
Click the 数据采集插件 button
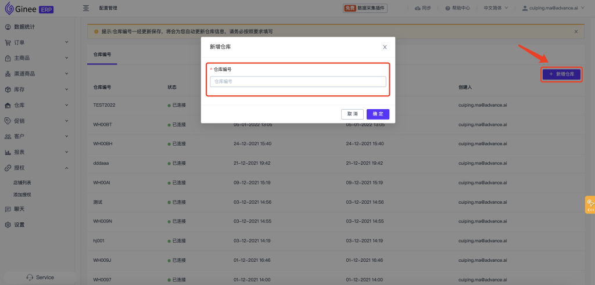pos(365,8)
